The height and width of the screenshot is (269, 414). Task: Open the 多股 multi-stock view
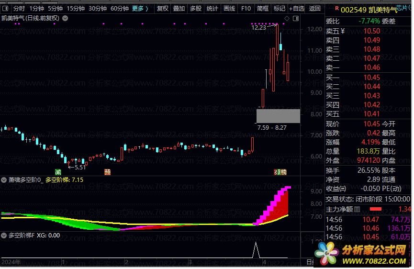click(196, 9)
